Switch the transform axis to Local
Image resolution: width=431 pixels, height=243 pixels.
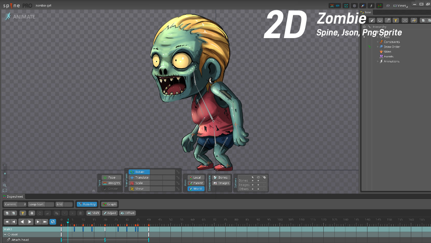tap(196, 177)
